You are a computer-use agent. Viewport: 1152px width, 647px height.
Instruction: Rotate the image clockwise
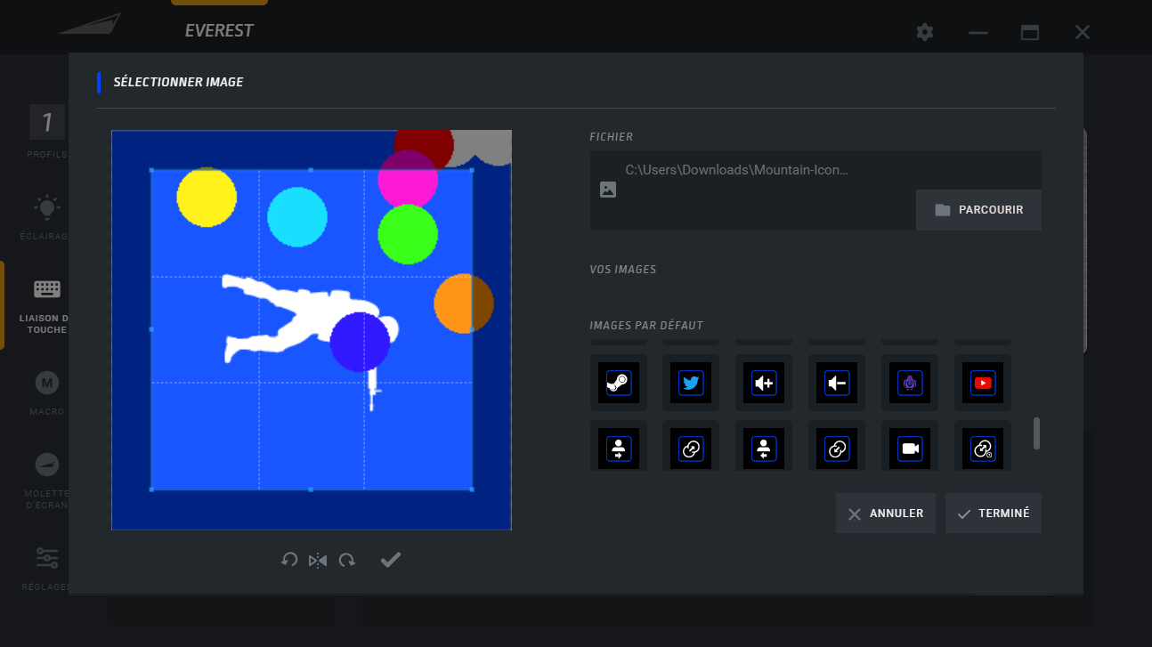coord(347,560)
